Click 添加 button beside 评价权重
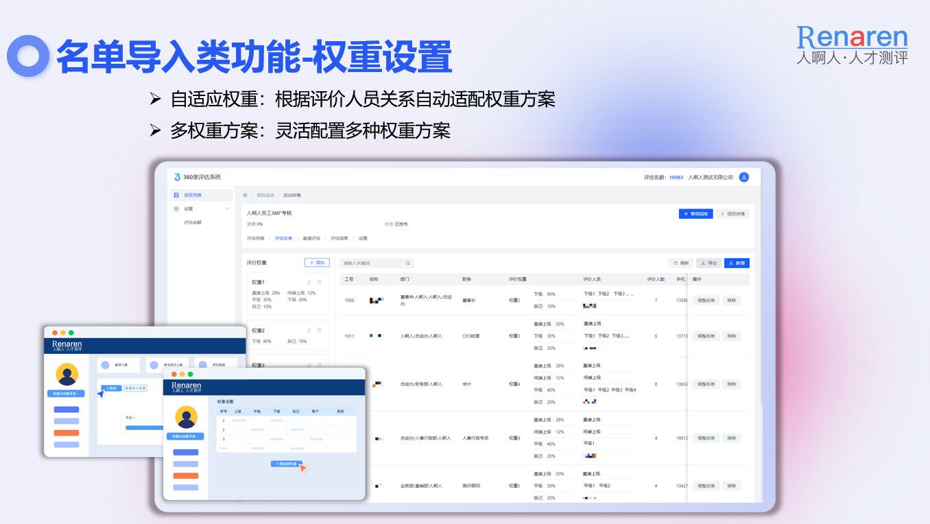Image resolution: width=930 pixels, height=524 pixels. tap(317, 263)
